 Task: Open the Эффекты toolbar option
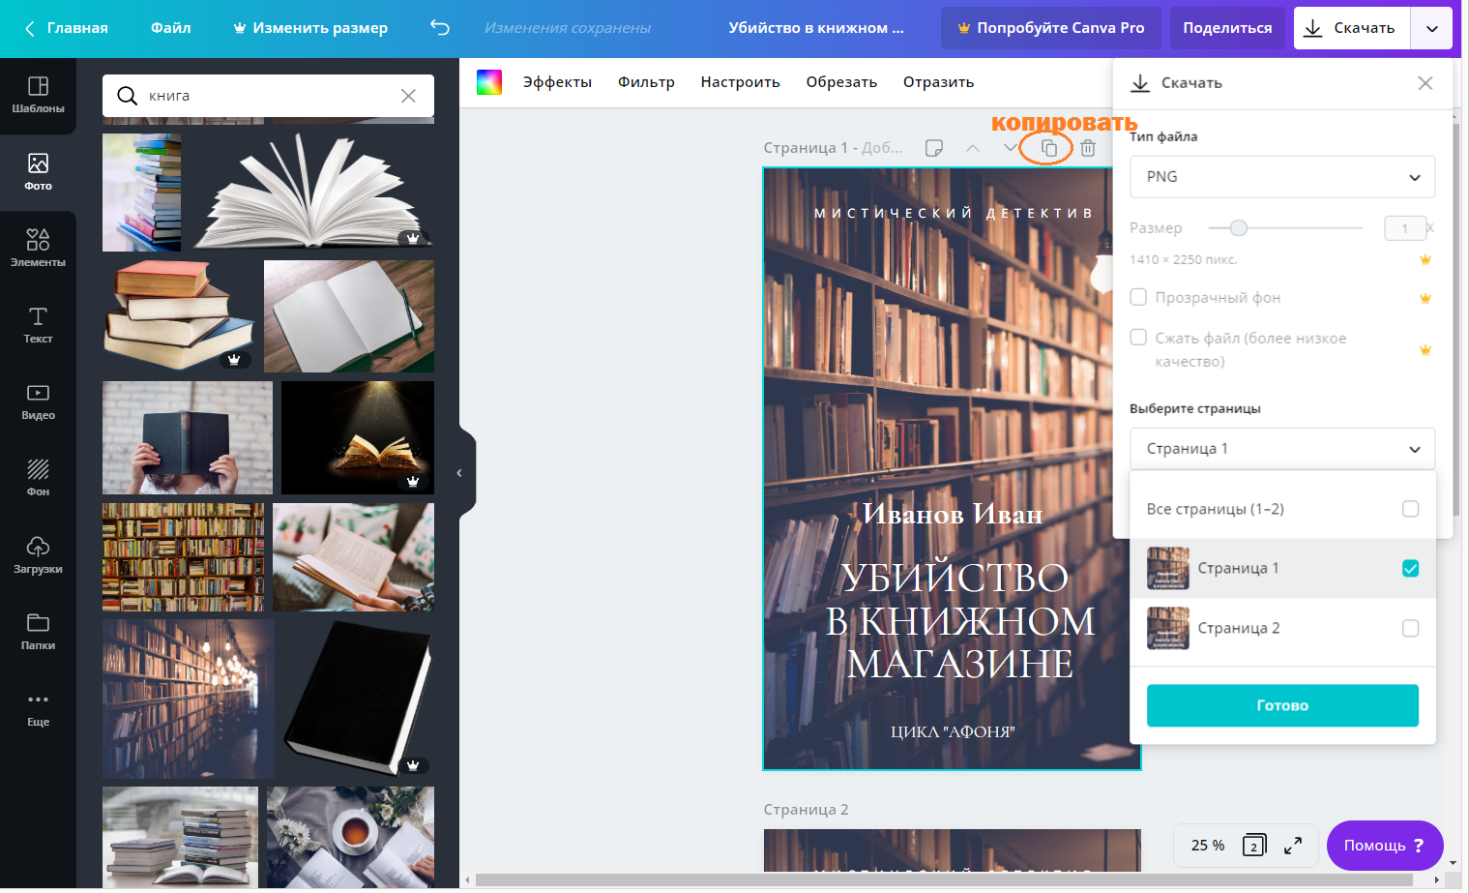[557, 82]
